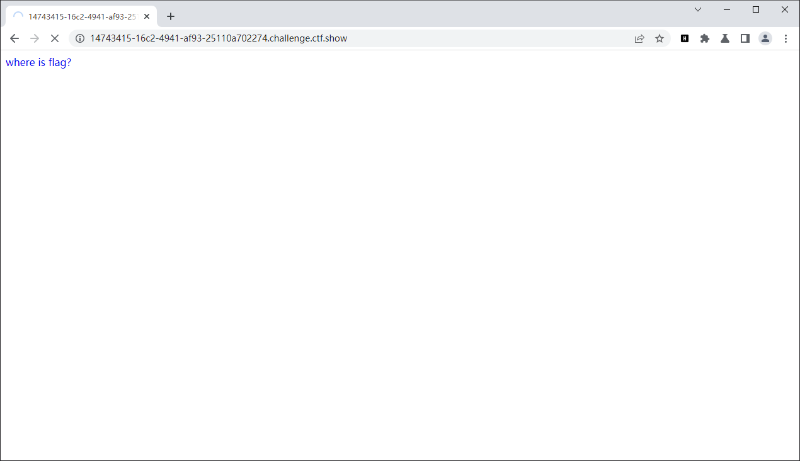Close the current browser tab
The height and width of the screenshot is (461, 800).
click(147, 16)
